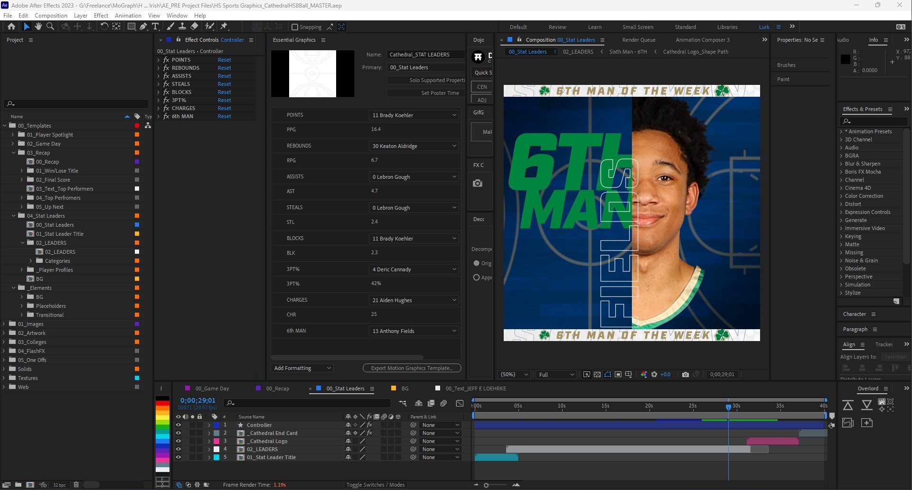Hide the _Cathedral Logo layer
This screenshot has width=912, height=490.
(x=179, y=441)
